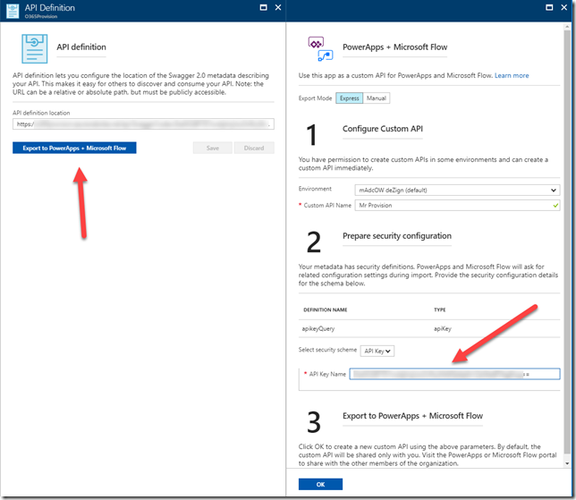
Task: Click the TYPE column header
Action: click(x=440, y=309)
